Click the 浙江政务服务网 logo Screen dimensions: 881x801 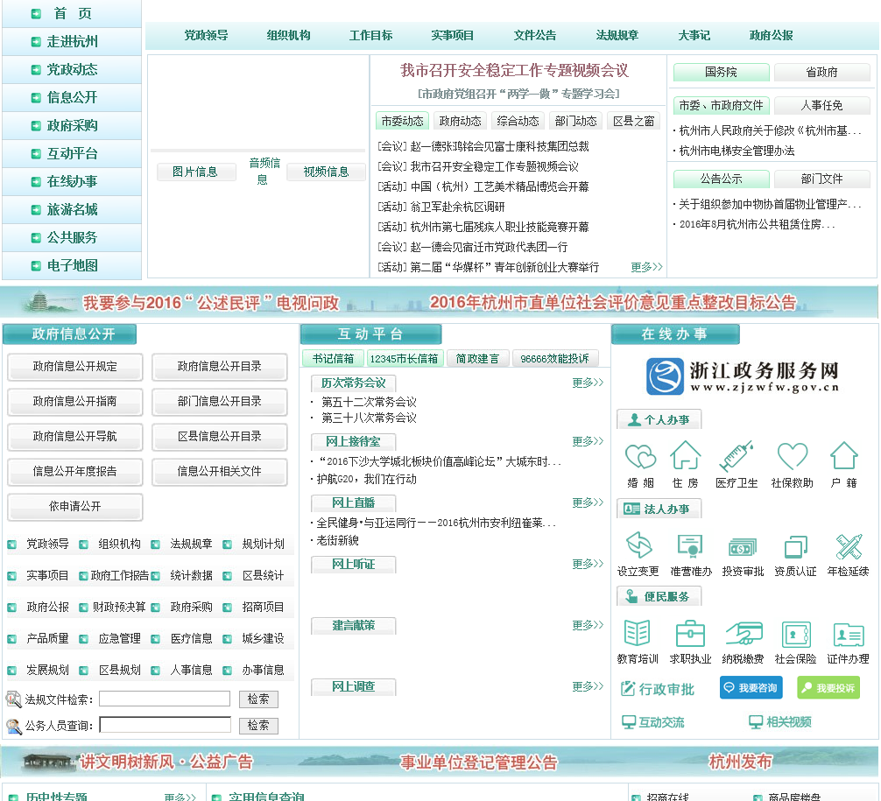[742, 376]
